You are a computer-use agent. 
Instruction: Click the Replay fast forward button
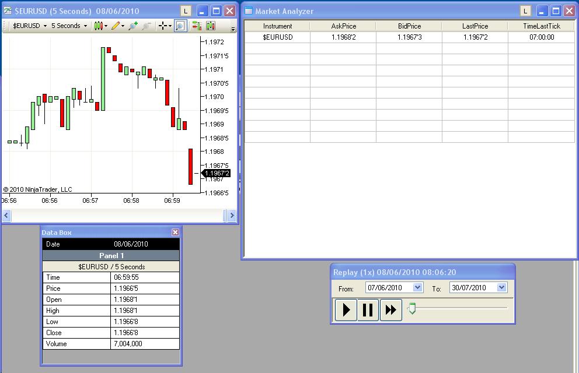point(390,310)
